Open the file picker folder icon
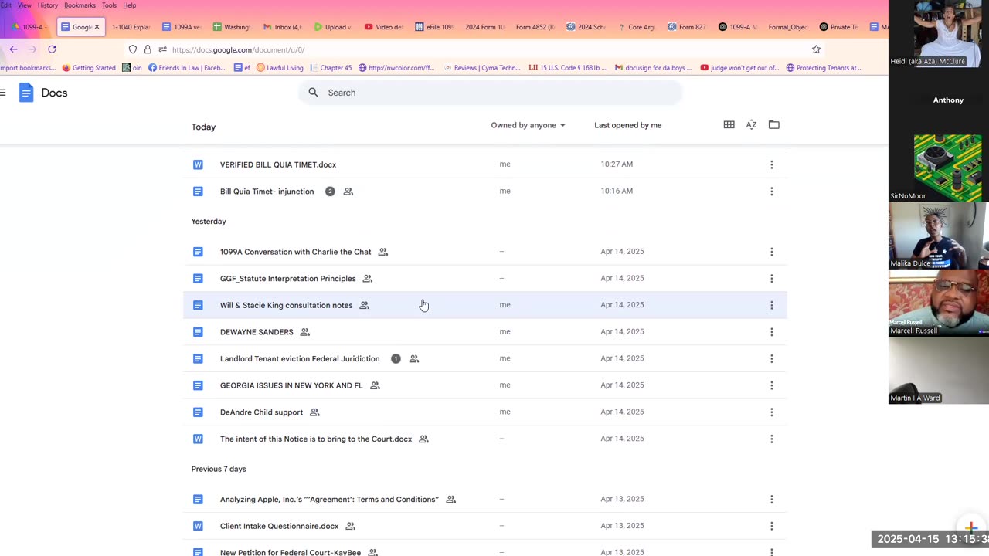The width and height of the screenshot is (989, 556). tap(773, 125)
